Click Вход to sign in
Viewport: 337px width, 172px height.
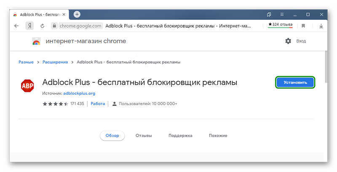coord(301,41)
